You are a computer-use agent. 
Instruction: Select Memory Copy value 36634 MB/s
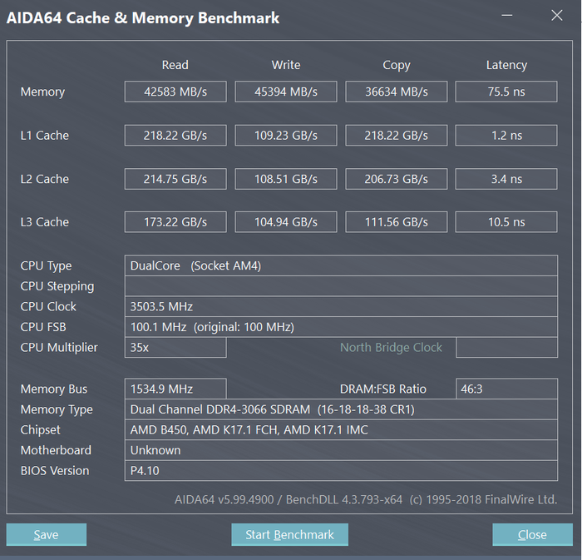397,92
